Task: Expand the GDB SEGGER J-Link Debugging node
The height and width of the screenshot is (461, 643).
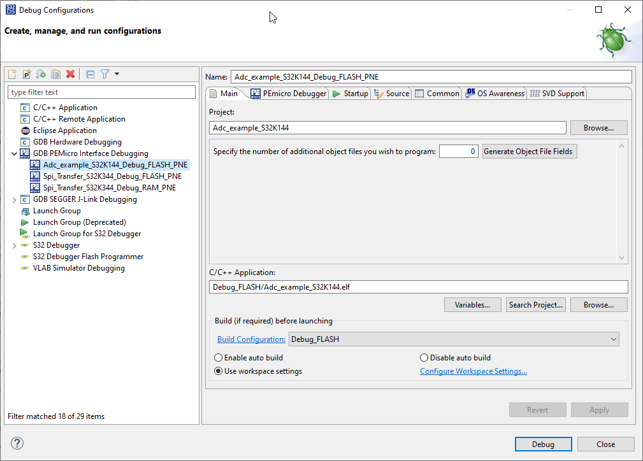Action: 15,199
